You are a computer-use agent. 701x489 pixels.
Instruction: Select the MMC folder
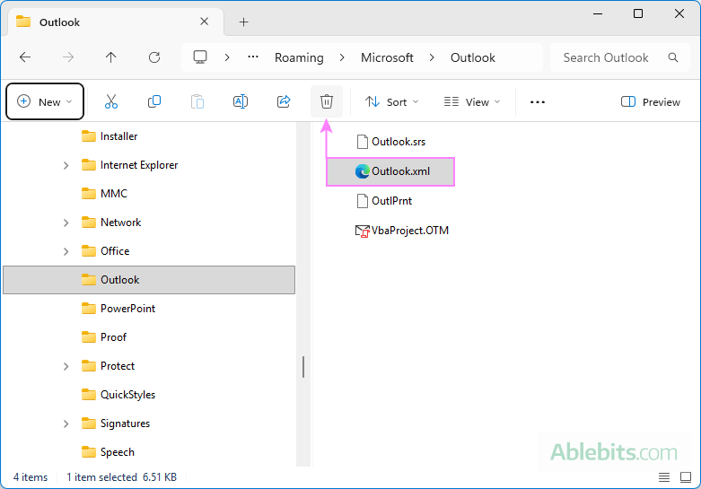coord(114,194)
